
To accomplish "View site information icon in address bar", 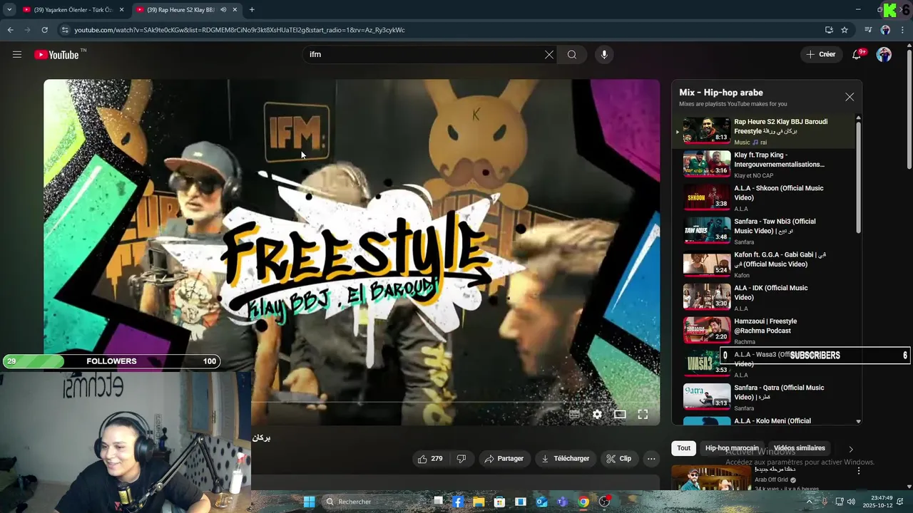I will 65,30.
